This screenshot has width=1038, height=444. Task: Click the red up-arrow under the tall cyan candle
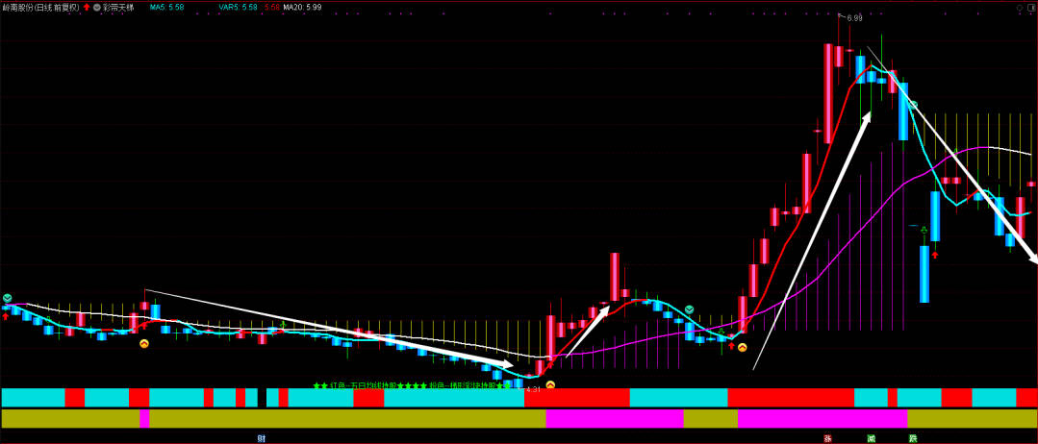[x=935, y=254]
